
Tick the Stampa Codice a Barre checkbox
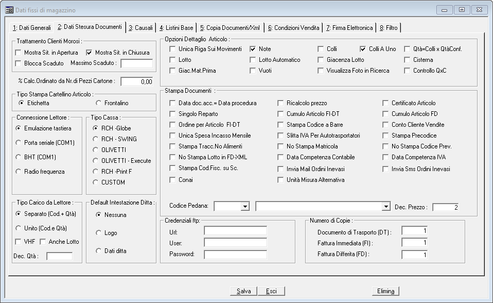[281, 125]
